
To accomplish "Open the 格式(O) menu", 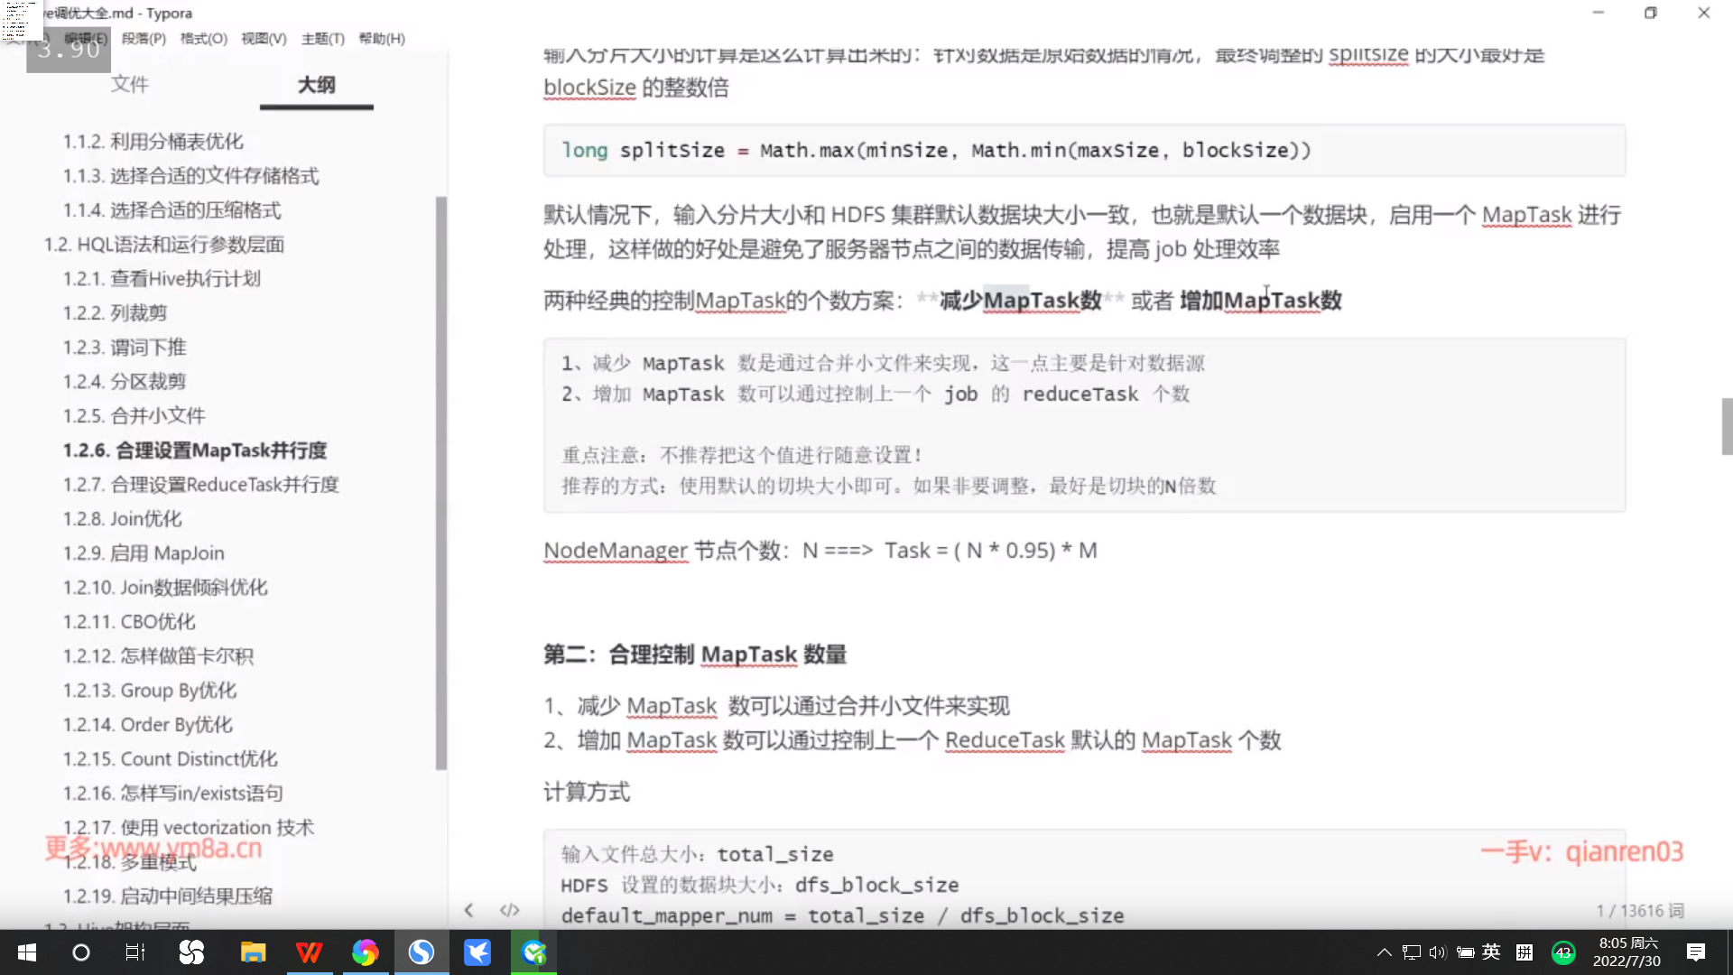I will tap(203, 39).
